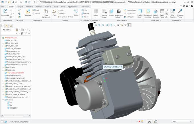Open the Get Data group dropdown
The image size is (194, 124).
tap(19, 21)
